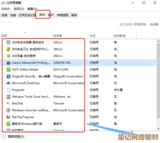This screenshot has height=143, width=160.
Task: Switch to the 应用历史记录 tab
Action: [x=27, y=15]
